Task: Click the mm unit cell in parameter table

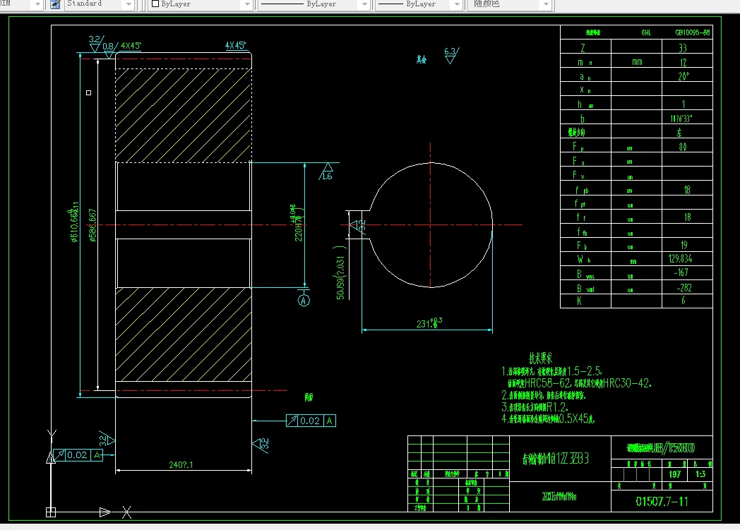Action: [x=637, y=62]
